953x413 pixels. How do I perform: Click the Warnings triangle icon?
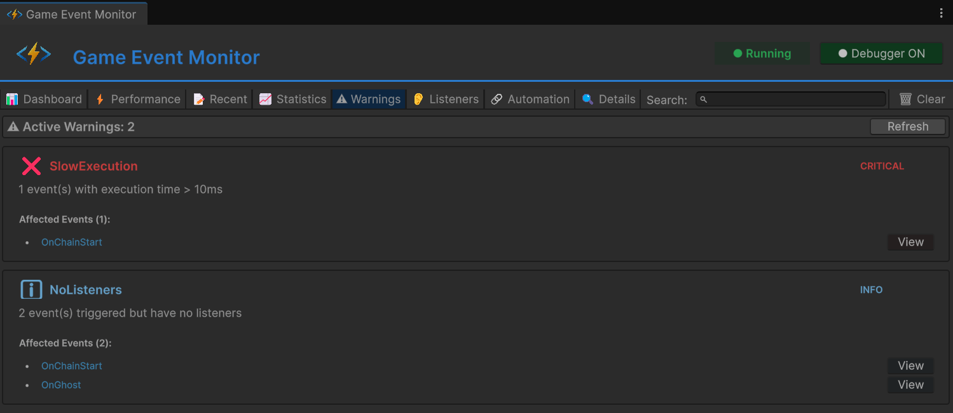click(341, 99)
